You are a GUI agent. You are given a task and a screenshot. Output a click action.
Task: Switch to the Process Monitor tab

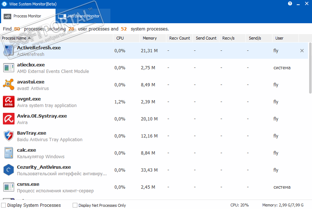click(28, 16)
